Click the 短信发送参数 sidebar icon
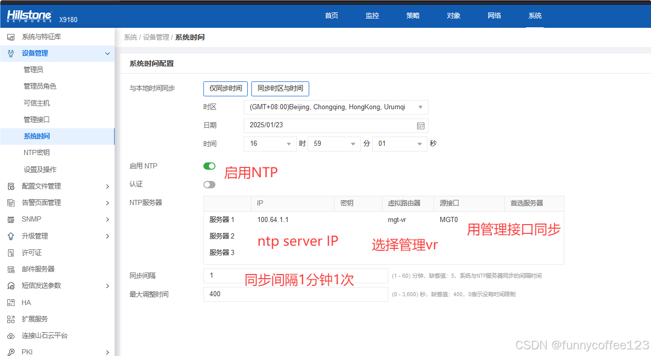This screenshot has width=651, height=356. pos(11,285)
